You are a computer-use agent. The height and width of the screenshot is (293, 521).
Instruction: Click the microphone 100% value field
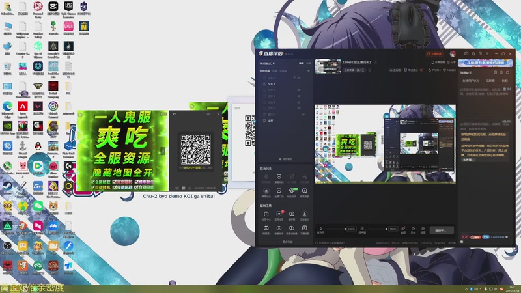click(351, 229)
